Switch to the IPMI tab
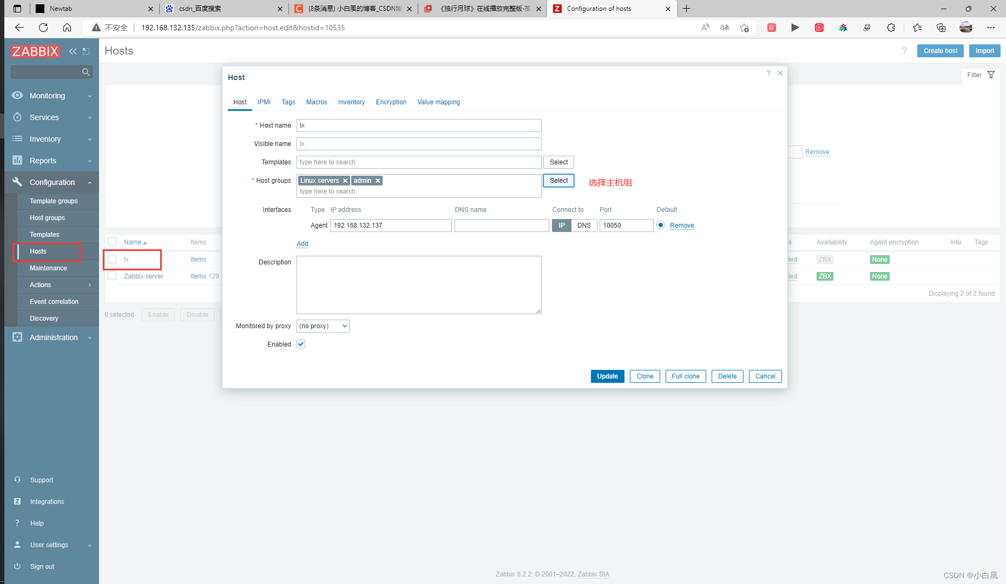This screenshot has width=1006, height=584. 264,102
